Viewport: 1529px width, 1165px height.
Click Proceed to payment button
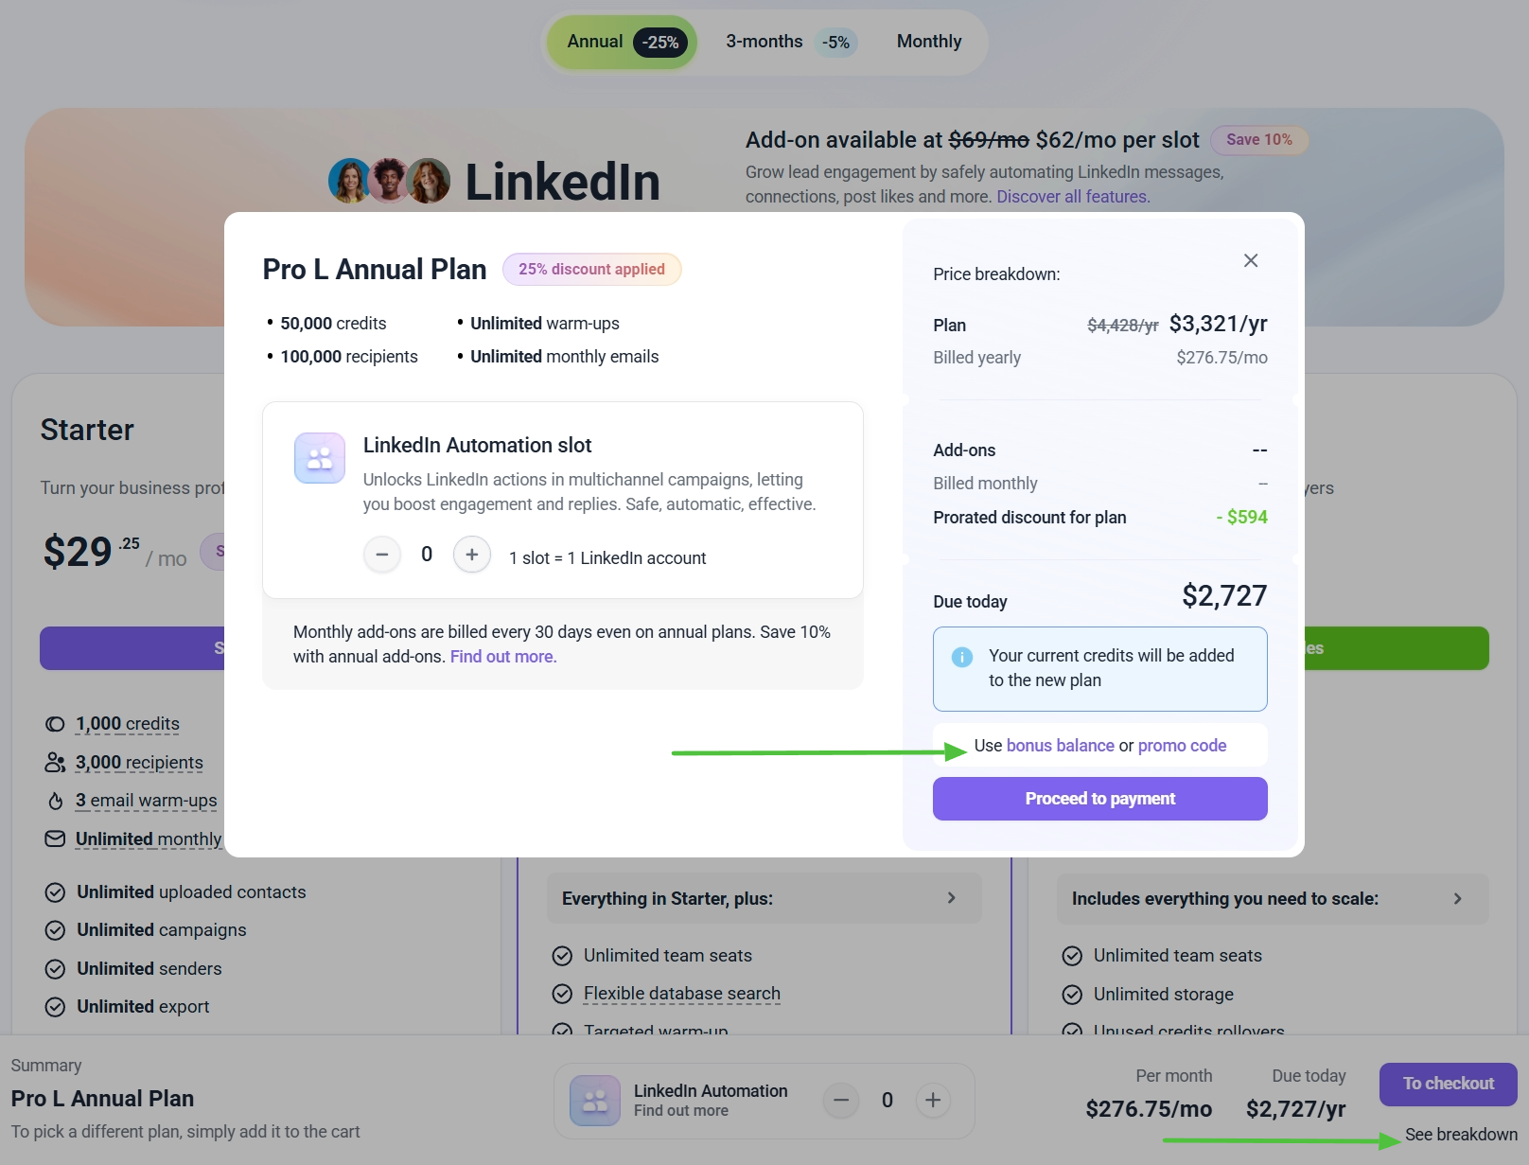point(1100,799)
